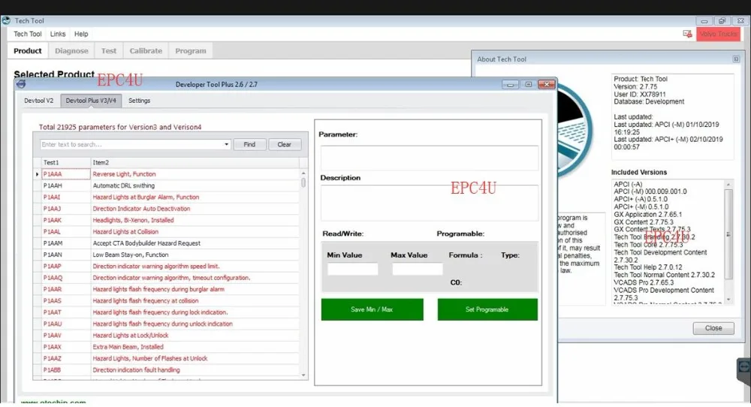This screenshot has height=407, width=751.
Task: Close the About Tech Tool dialog via Close button
Action: 713,328
